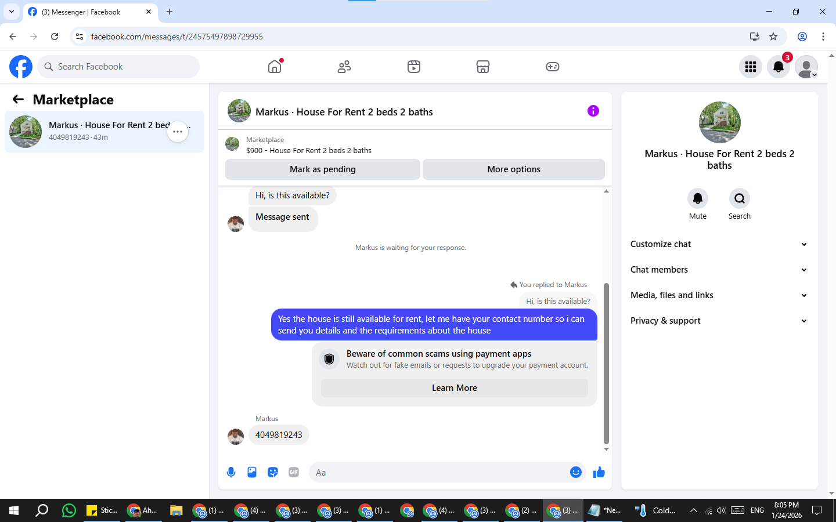Open the Gaming controller icon

coord(553,67)
